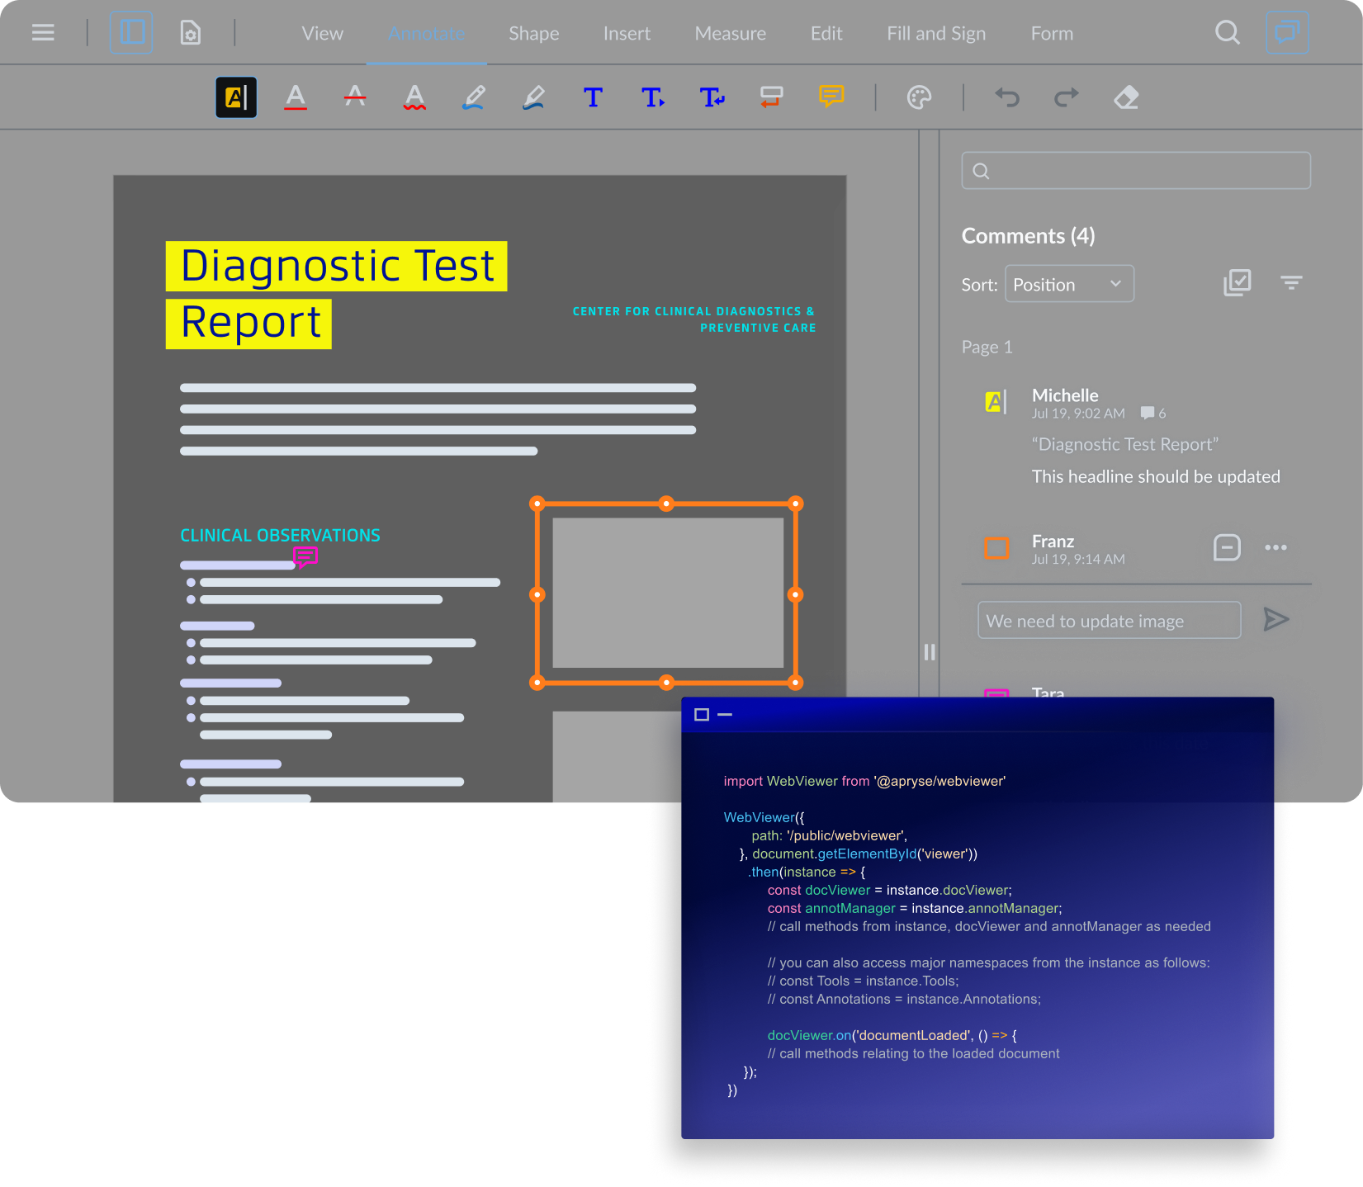The image size is (1363, 1187).
Task: Open the style palette
Action: pyautogui.click(x=919, y=97)
